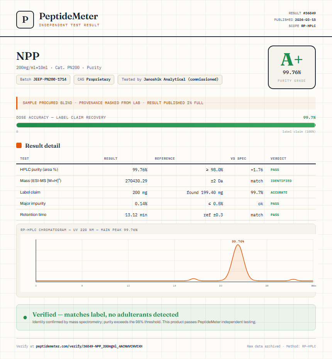Click the NPP product heading

28,56
